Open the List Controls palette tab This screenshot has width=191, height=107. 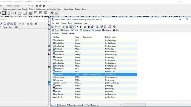(x=41, y=9)
